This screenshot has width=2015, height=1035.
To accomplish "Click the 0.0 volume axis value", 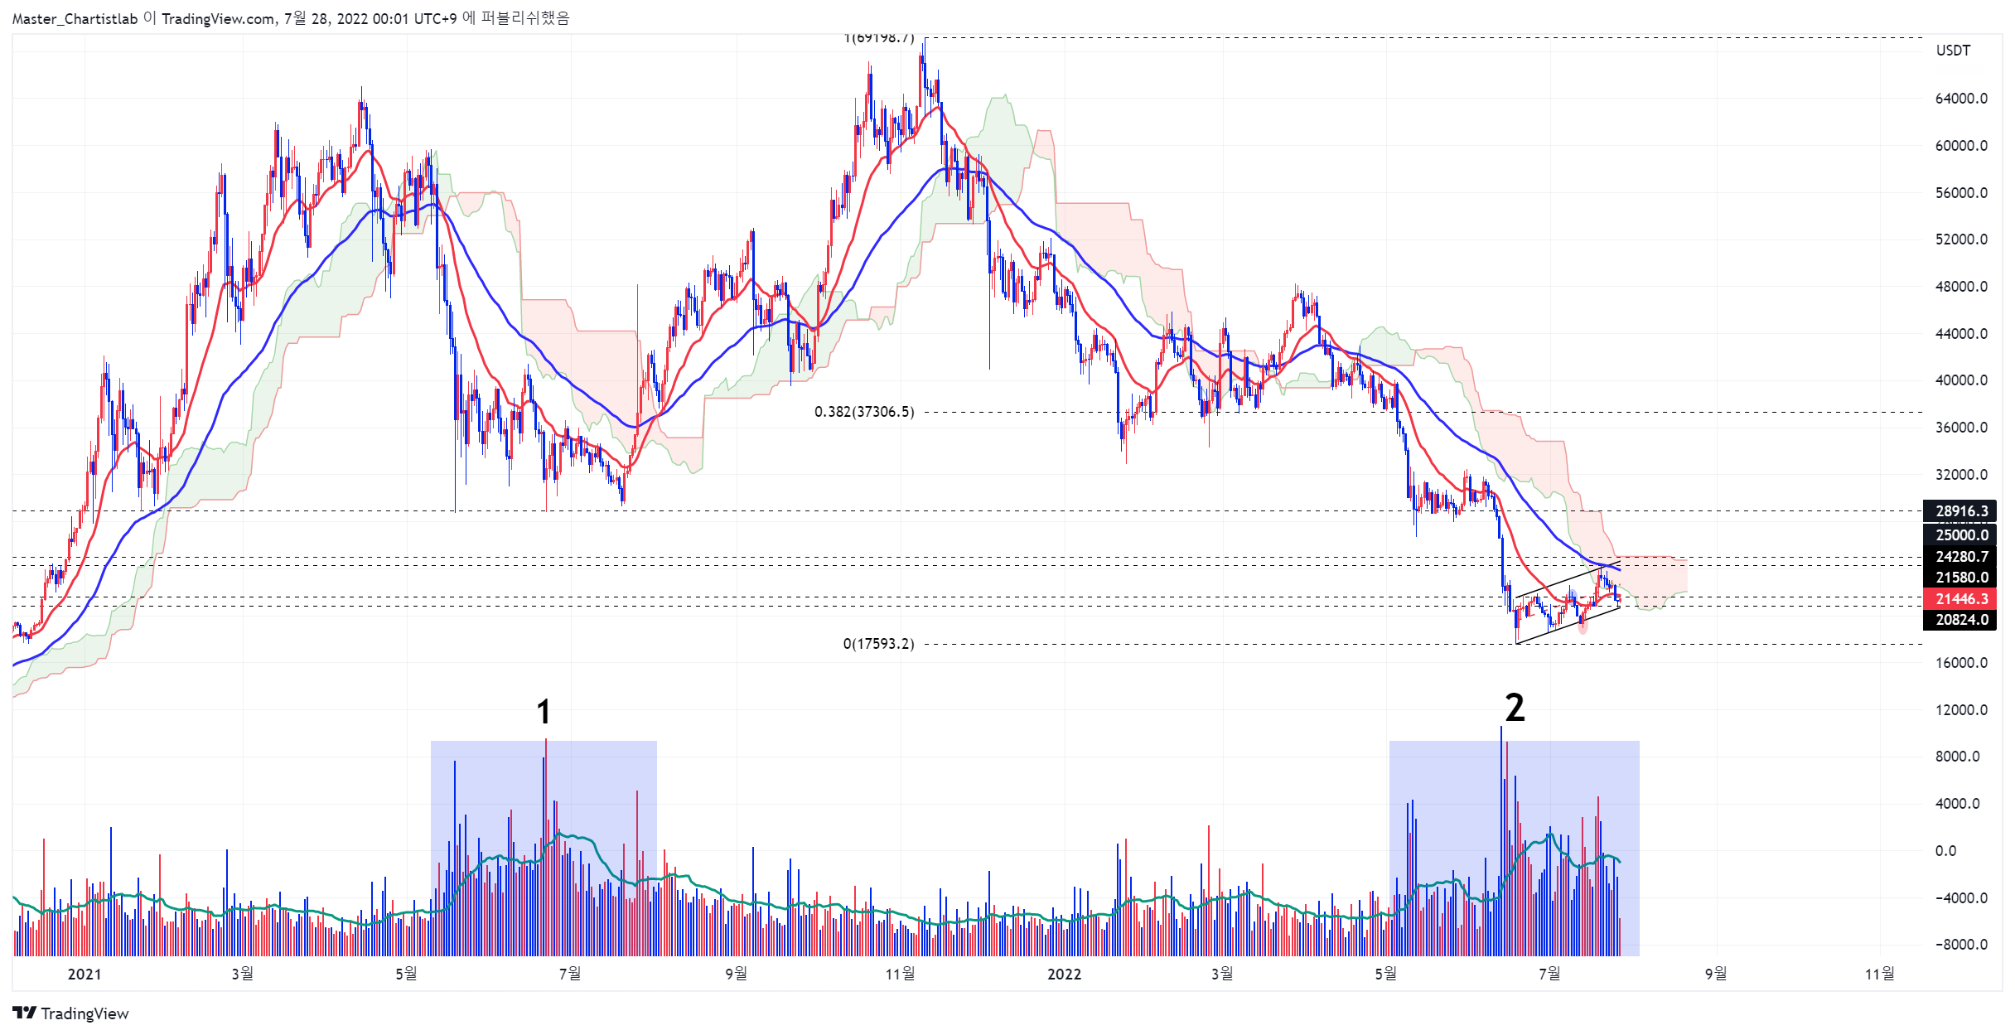I will 1945,851.
